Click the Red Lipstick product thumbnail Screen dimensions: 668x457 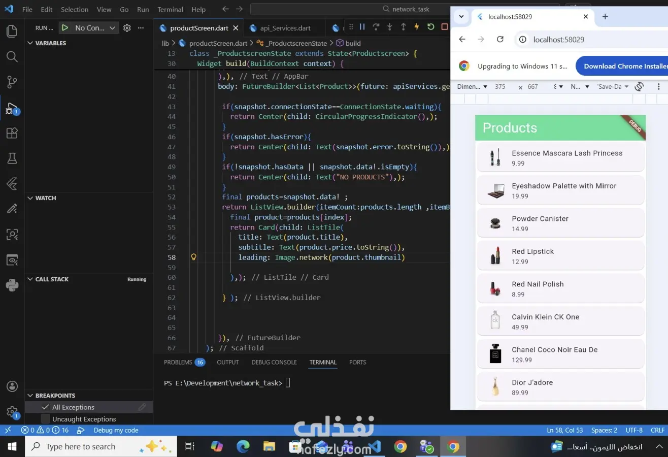point(495,255)
